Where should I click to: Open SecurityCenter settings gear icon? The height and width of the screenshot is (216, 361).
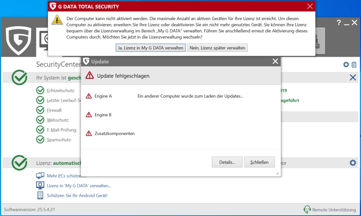pyautogui.click(x=346, y=65)
